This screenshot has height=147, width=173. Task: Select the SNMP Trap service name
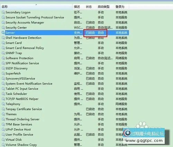[14, 53]
